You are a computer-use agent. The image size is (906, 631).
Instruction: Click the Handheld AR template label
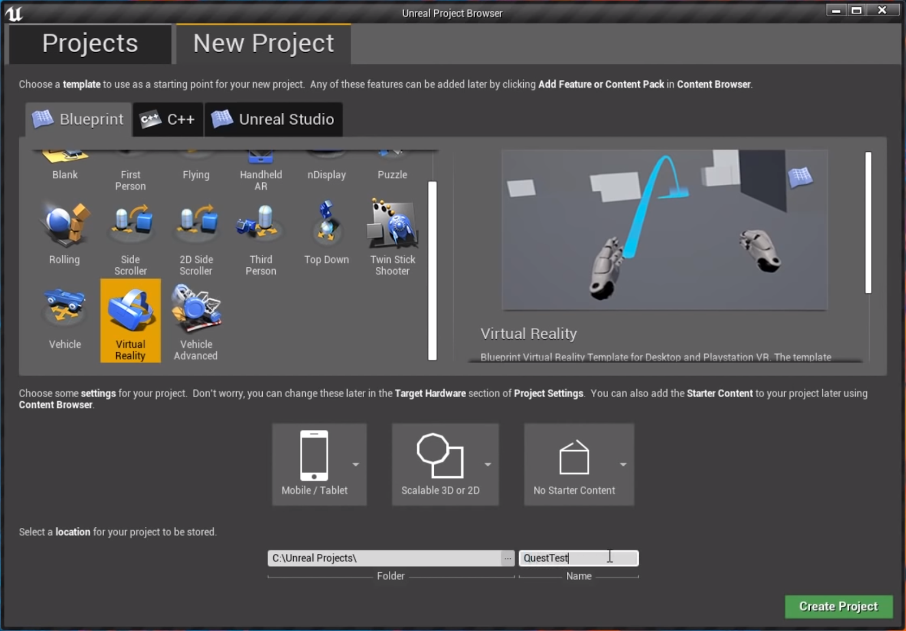[260, 181]
